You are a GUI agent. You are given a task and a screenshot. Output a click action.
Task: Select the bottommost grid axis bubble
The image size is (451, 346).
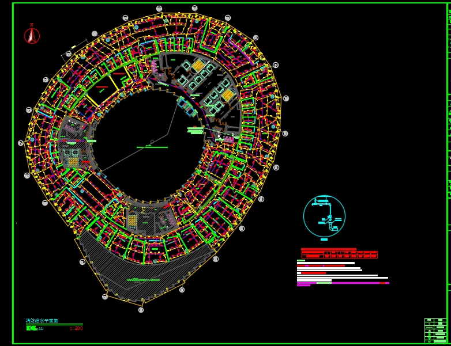(141, 310)
